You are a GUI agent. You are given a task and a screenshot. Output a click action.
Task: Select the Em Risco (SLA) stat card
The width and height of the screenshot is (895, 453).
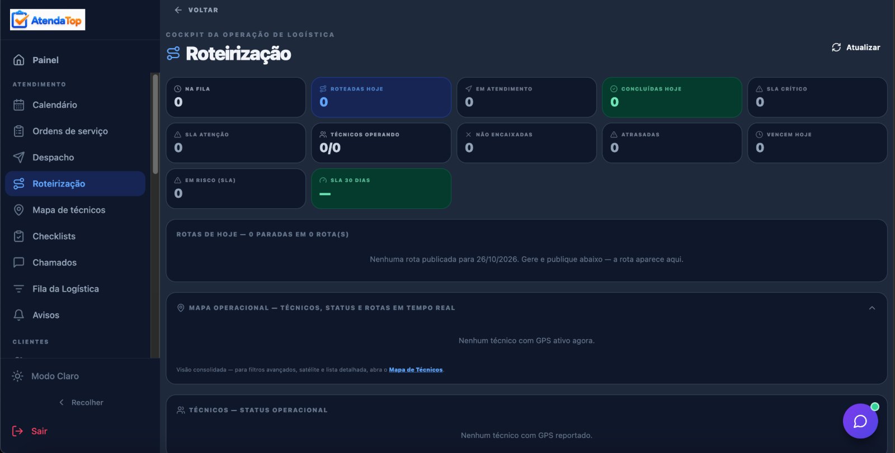pyautogui.click(x=235, y=189)
